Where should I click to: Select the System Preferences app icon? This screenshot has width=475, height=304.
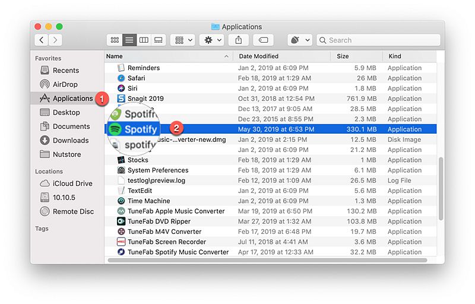pyautogui.click(x=121, y=170)
